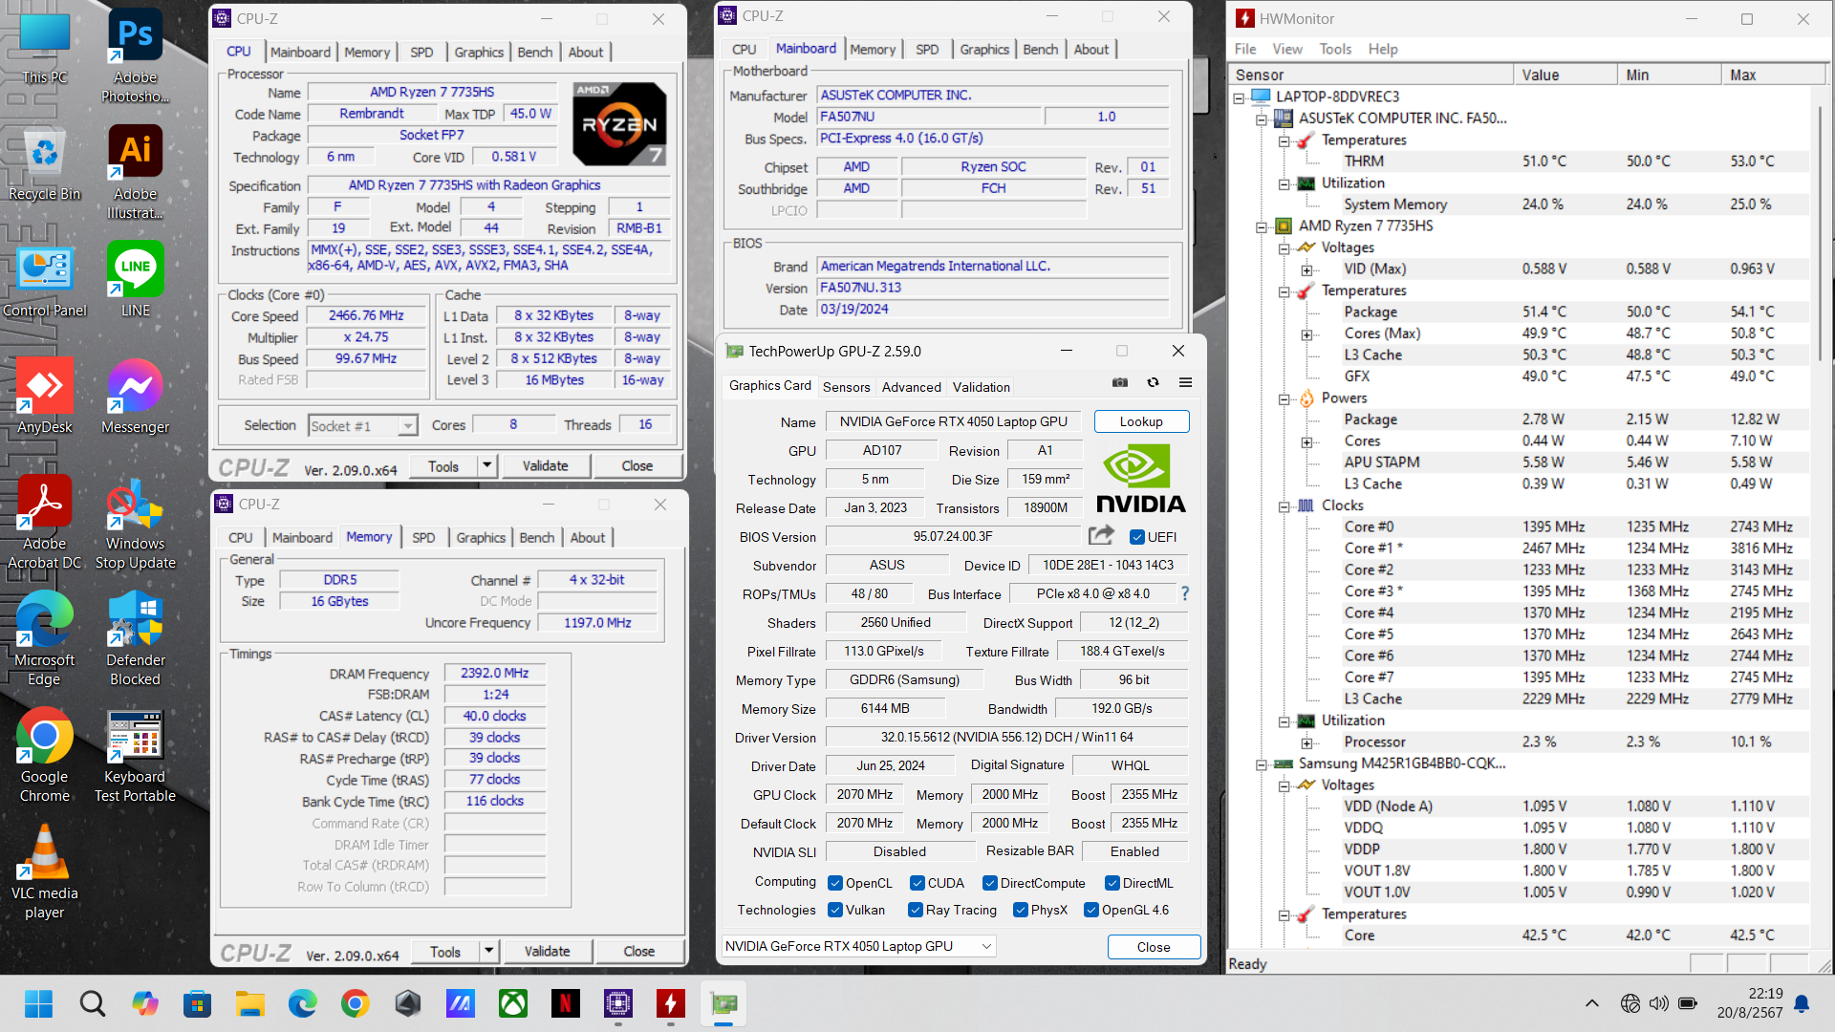The image size is (1835, 1032).
Task: Open AnyDesk desktop shortcut
Action: click(44, 397)
